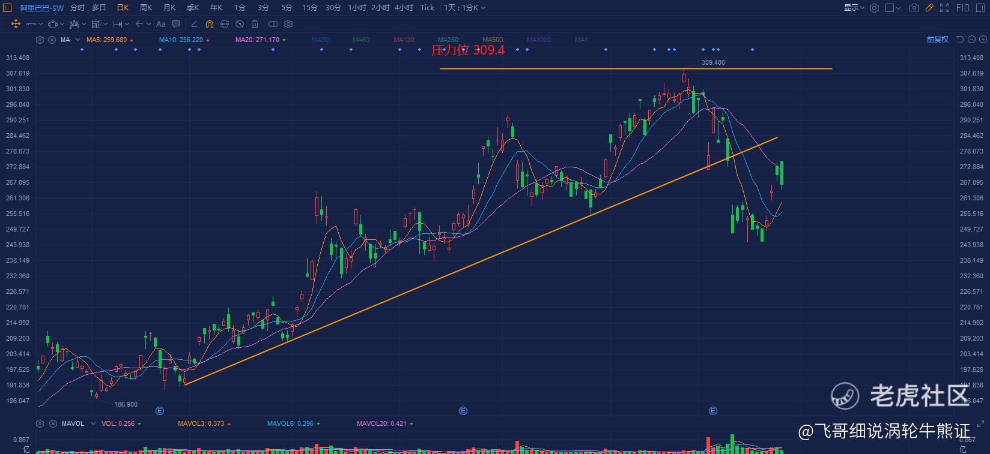The width and height of the screenshot is (990, 454).
Task: Open MA indicator settings gear
Action: click(40, 40)
